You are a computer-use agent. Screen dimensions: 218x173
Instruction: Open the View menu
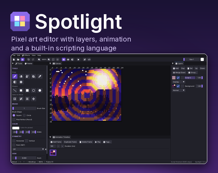34,55
